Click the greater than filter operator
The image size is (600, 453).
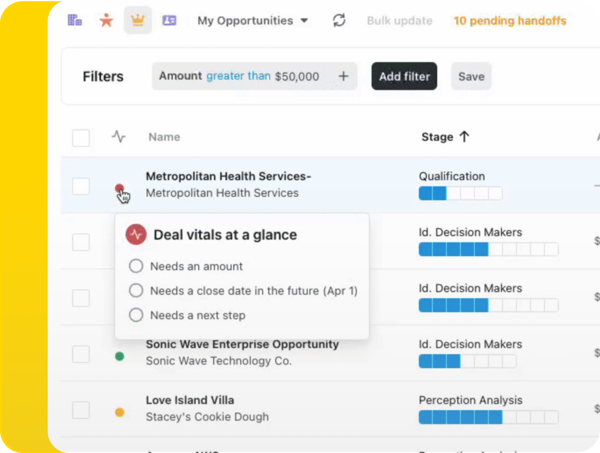[238, 76]
